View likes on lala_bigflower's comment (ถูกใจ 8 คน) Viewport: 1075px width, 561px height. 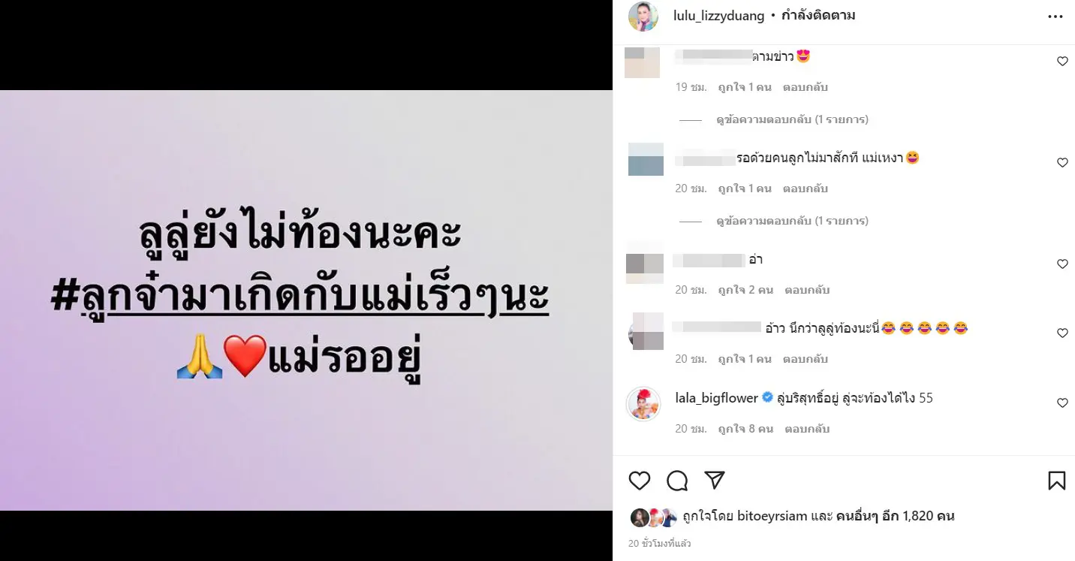click(745, 429)
